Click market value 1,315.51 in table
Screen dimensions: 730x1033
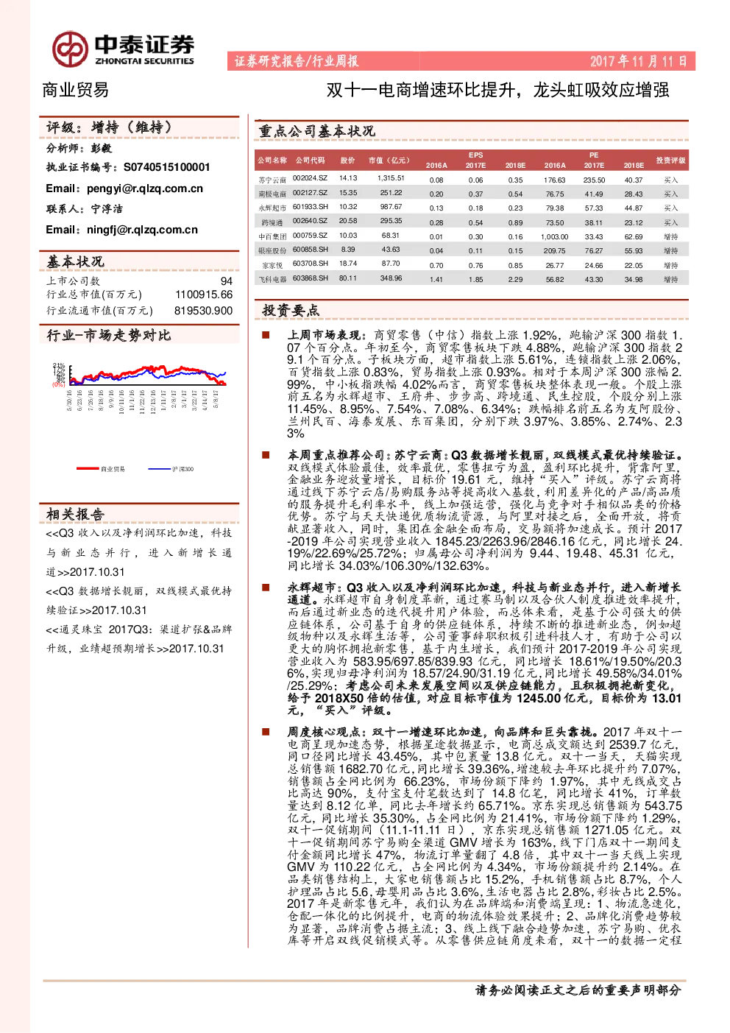pyautogui.click(x=391, y=178)
